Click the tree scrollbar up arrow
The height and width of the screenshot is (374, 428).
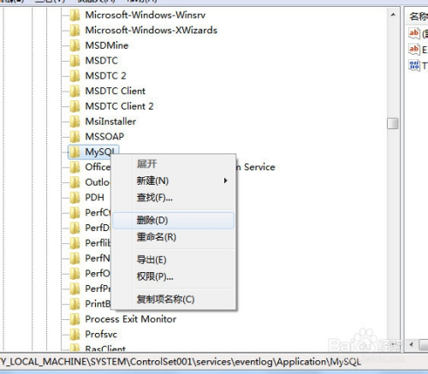tap(393, 15)
